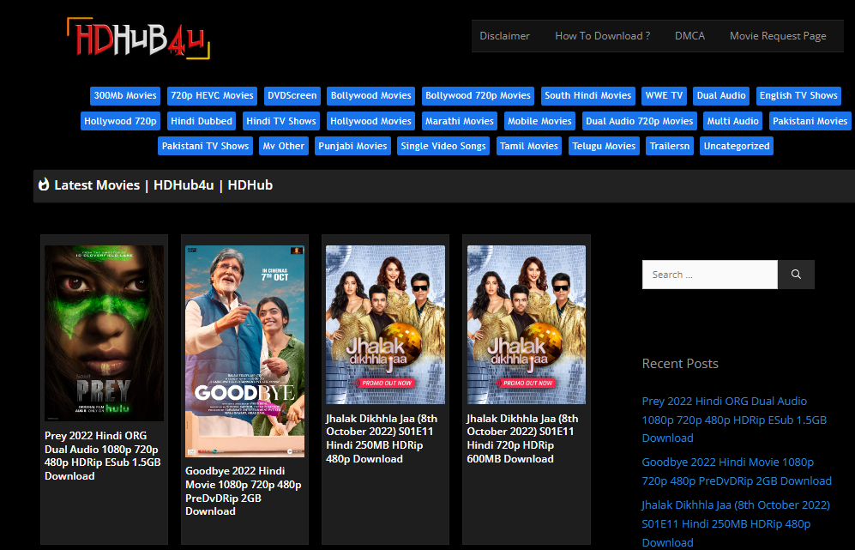
Task: Browse South Hindi Movies category
Action: click(x=587, y=95)
